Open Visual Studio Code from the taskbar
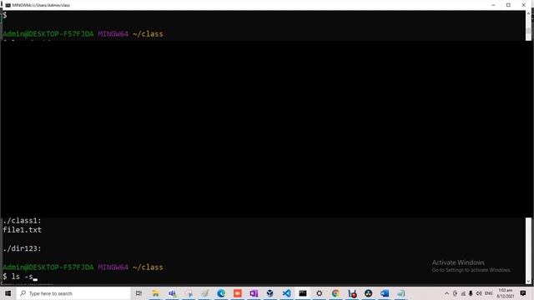This screenshot has width=534, height=300. 286,293
